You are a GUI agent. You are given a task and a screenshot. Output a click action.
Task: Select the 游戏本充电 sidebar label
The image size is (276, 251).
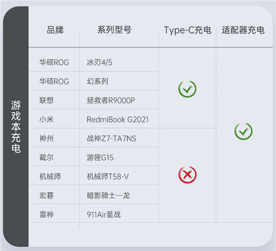pos(16,127)
